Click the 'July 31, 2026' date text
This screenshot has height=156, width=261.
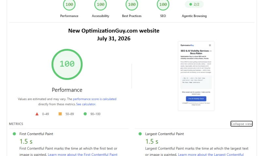[x=114, y=38]
